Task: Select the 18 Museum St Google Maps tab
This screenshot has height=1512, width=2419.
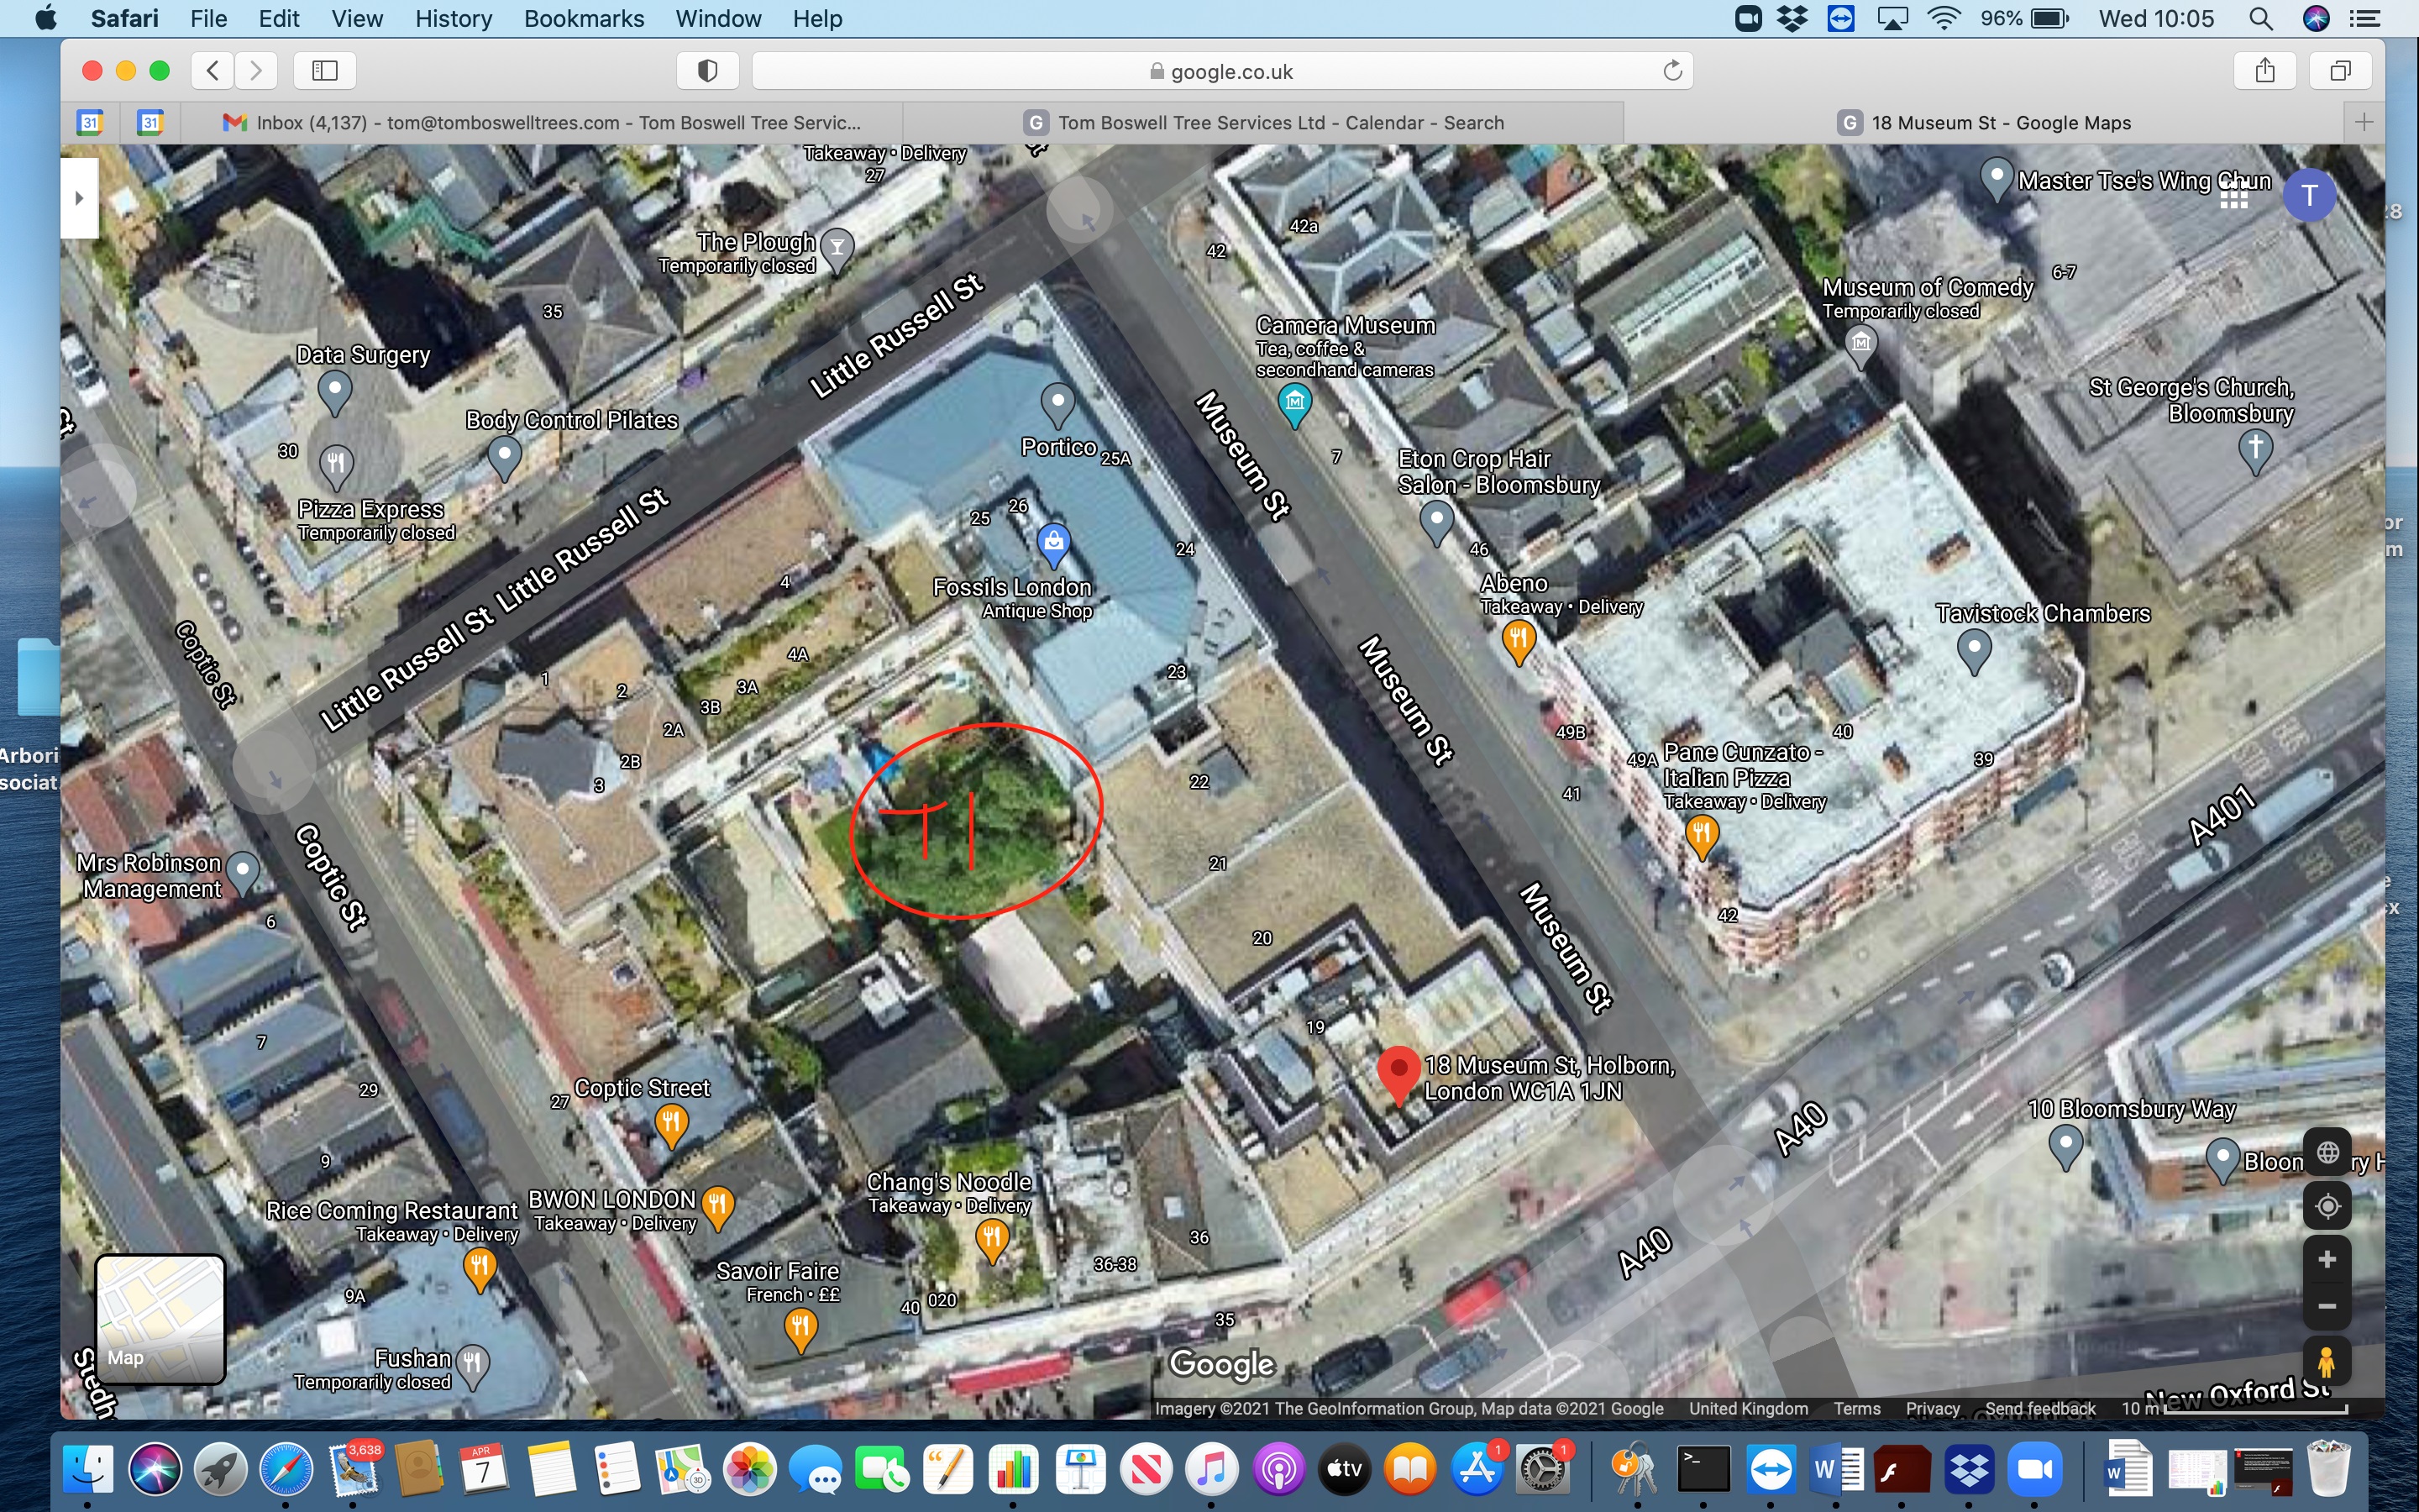Action: point(1984,122)
